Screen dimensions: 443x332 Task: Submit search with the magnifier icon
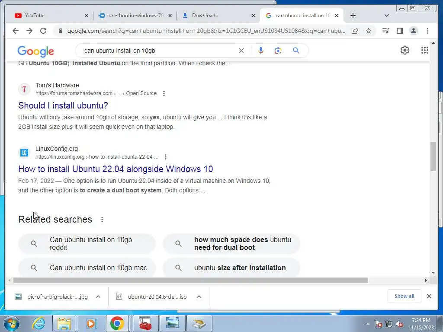click(x=296, y=51)
